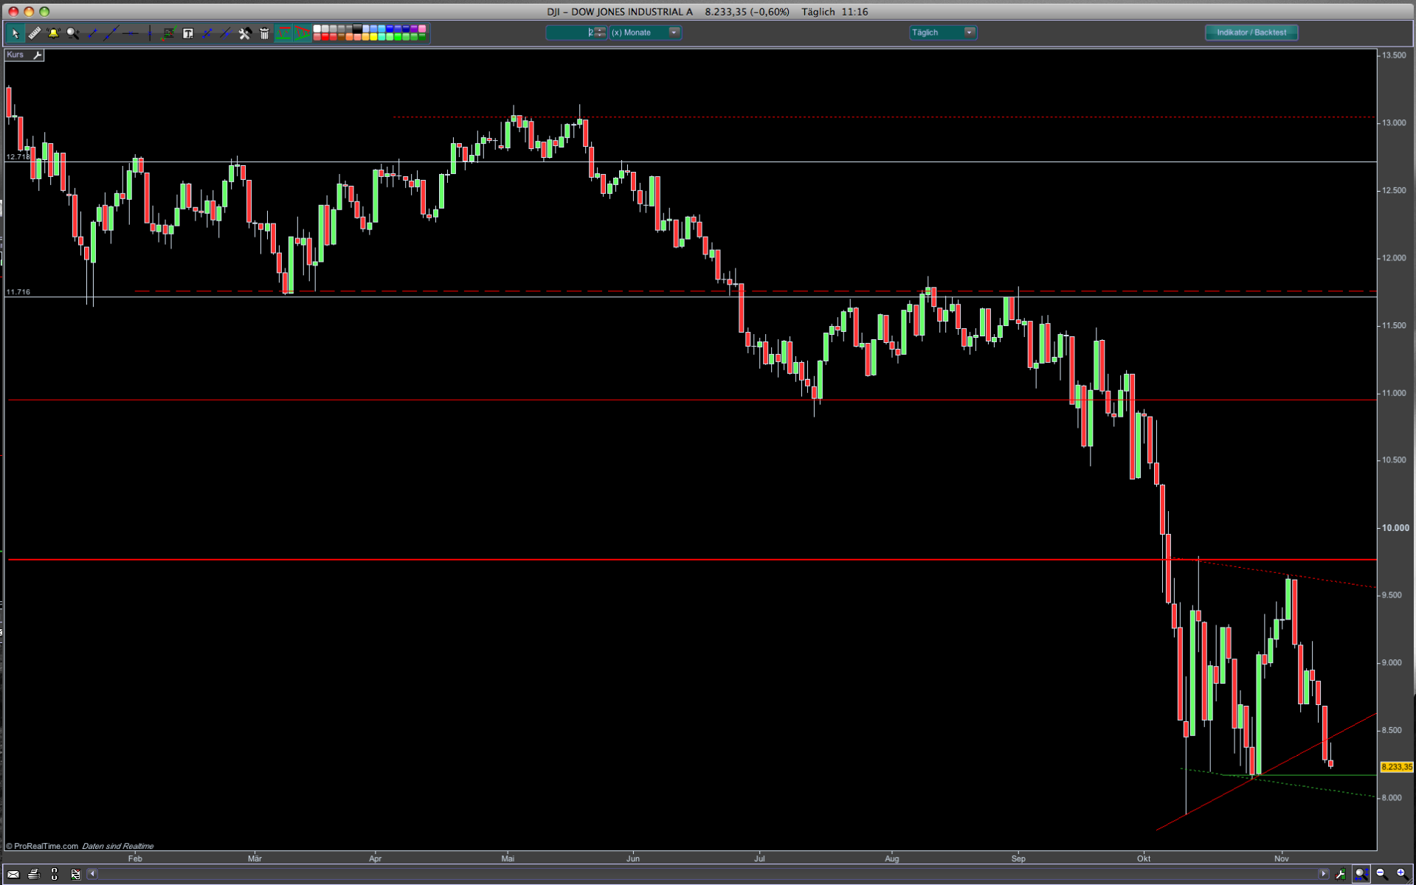Toggle support and resistance line detection

click(x=283, y=33)
